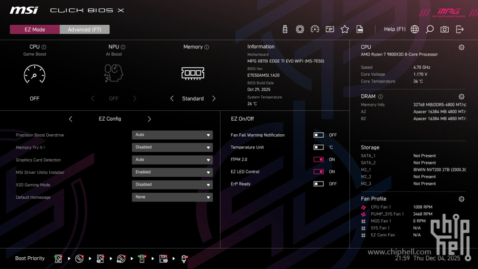
Task: Disable the fTPM 2.0 toggle
Action: click(x=319, y=160)
